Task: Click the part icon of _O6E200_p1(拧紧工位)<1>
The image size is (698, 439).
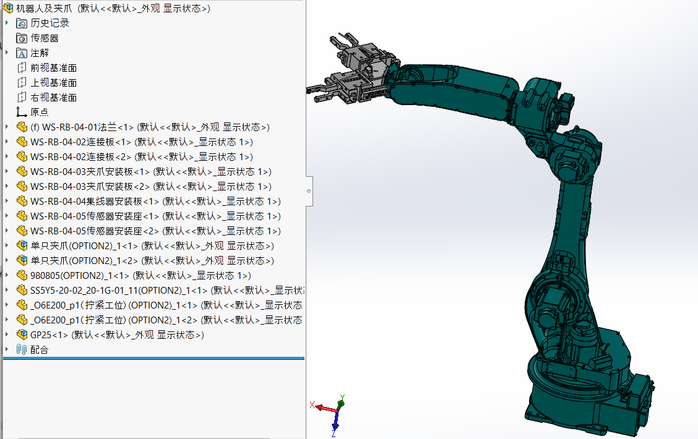Action: tap(22, 305)
